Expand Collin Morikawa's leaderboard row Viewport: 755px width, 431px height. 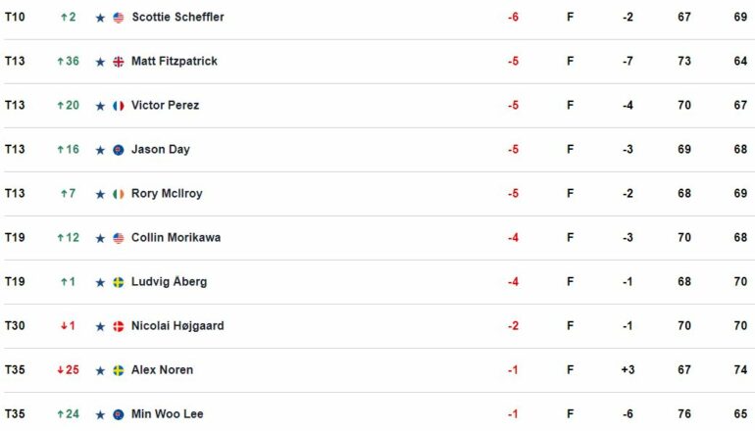[377, 238]
